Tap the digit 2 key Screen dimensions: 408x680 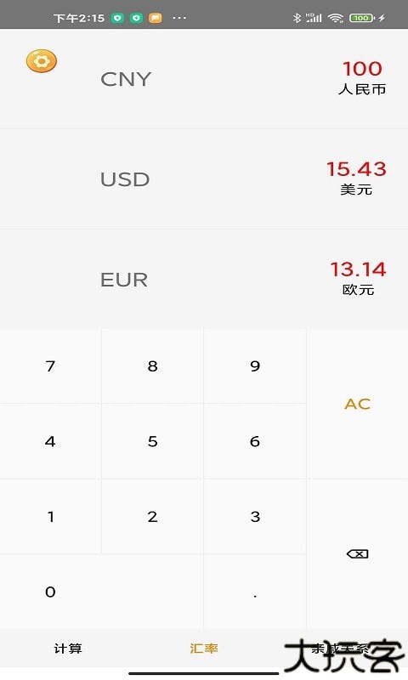pyautogui.click(x=153, y=517)
